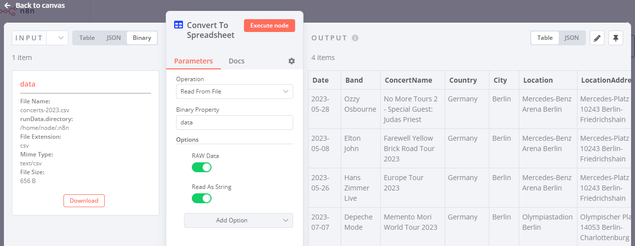Image resolution: width=635 pixels, height=246 pixels.
Task: Disable the RAW Data toggle
Action: tap(201, 167)
